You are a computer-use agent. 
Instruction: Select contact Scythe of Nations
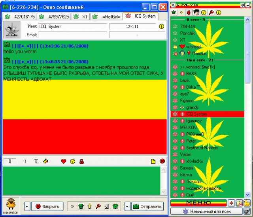(207, 148)
